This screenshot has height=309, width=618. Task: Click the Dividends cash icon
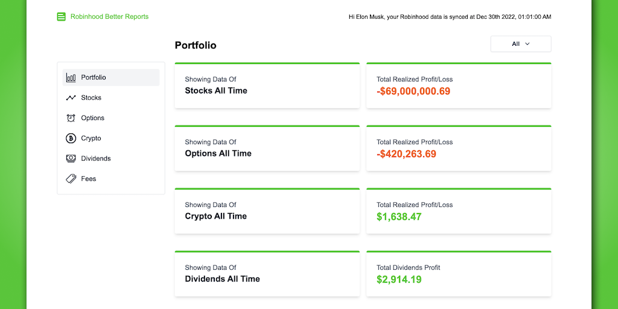pyautogui.click(x=71, y=159)
